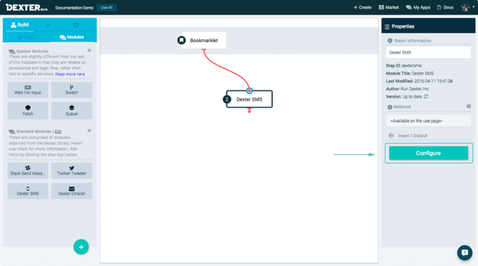This screenshot has height=266, width=478.
Task: Click the Step ID: dextersms text
Action: (x=404, y=66)
